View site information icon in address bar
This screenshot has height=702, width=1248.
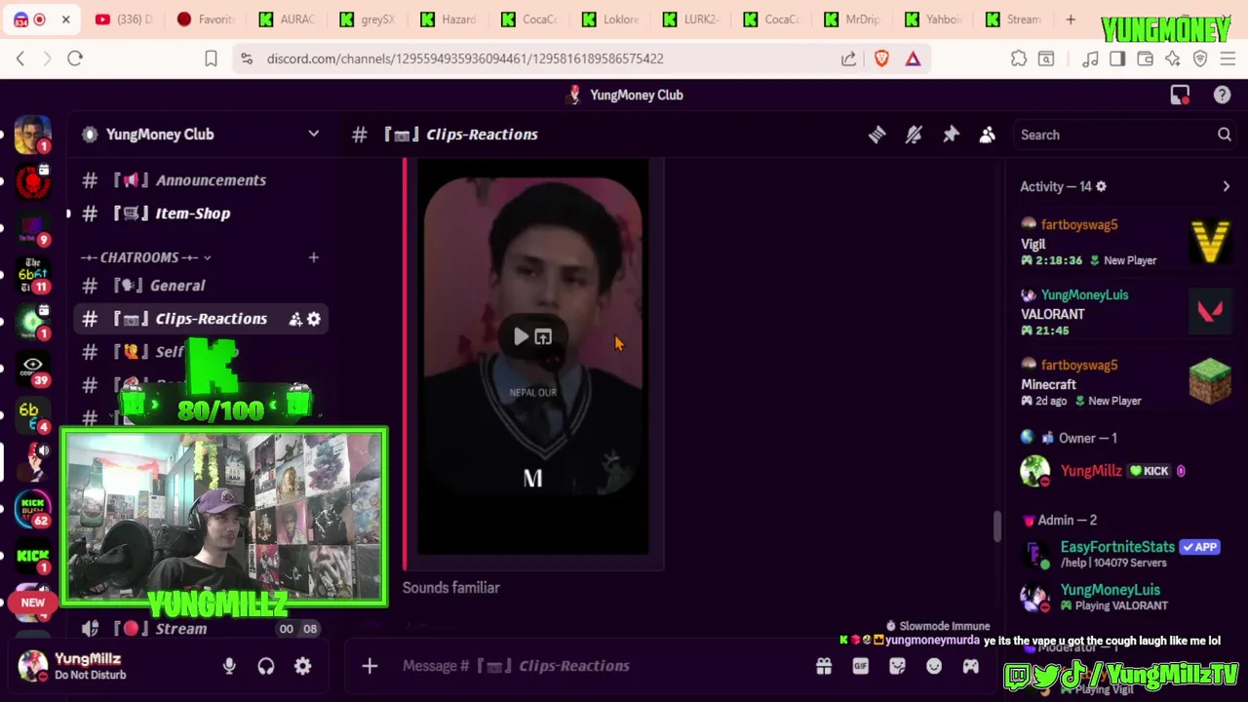click(247, 58)
